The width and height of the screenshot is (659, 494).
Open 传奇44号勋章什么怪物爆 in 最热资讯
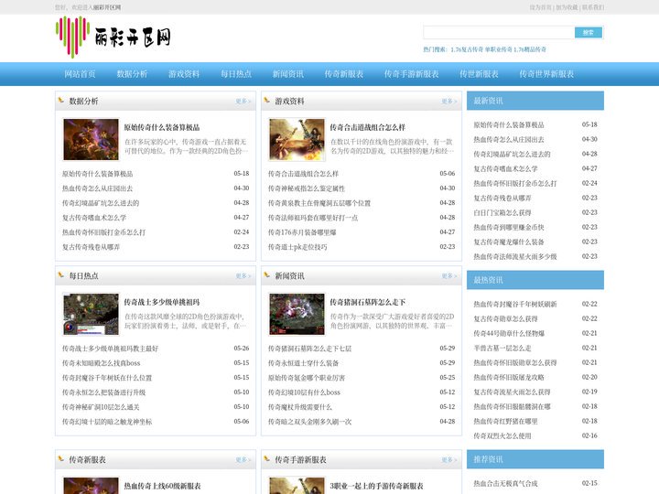(x=509, y=334)
